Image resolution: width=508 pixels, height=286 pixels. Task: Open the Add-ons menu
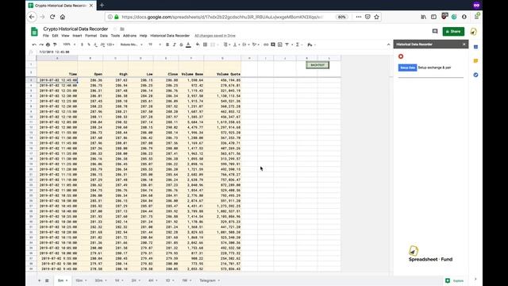tap(129, 36)
